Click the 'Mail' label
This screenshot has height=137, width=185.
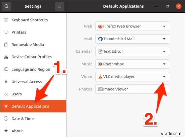tap(88, 39)
